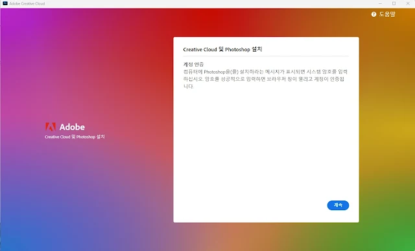
Task: Click the blue 계속 continue button
Action: coord(338,205)
